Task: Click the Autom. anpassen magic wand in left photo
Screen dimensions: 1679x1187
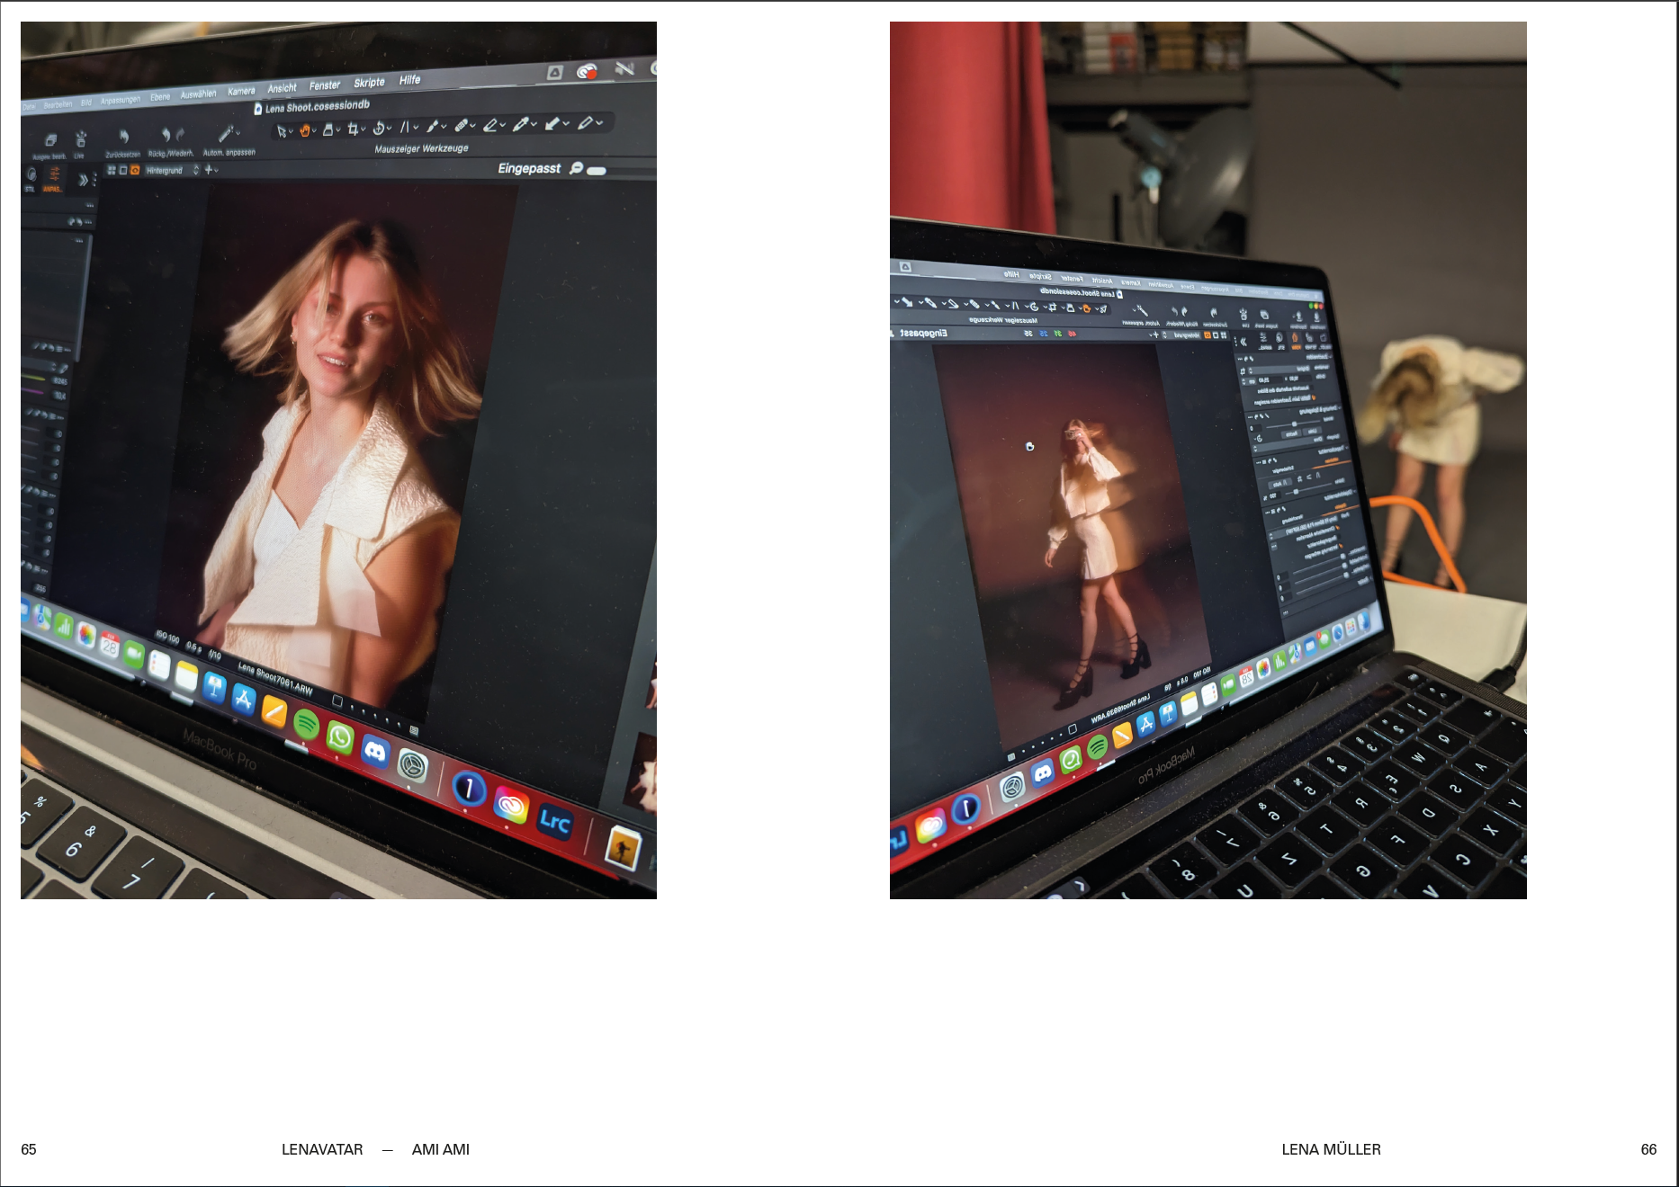Action: coord(226,133)
